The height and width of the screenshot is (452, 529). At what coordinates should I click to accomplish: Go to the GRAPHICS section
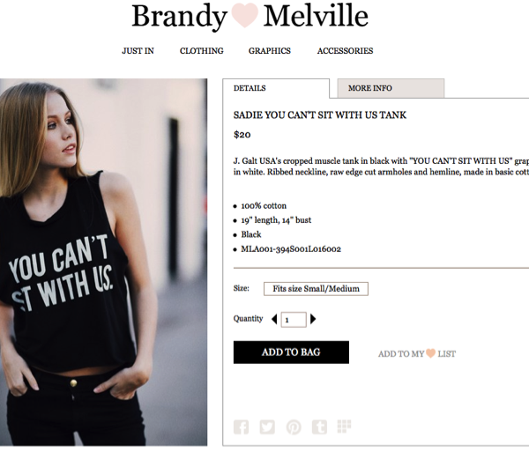270,51
